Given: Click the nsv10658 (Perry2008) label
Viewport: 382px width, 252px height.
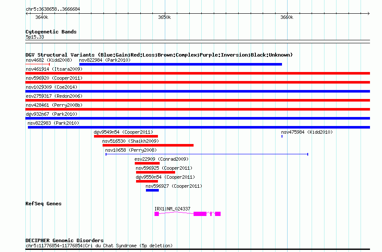Looking at the screenshot, I should (131, 150).
